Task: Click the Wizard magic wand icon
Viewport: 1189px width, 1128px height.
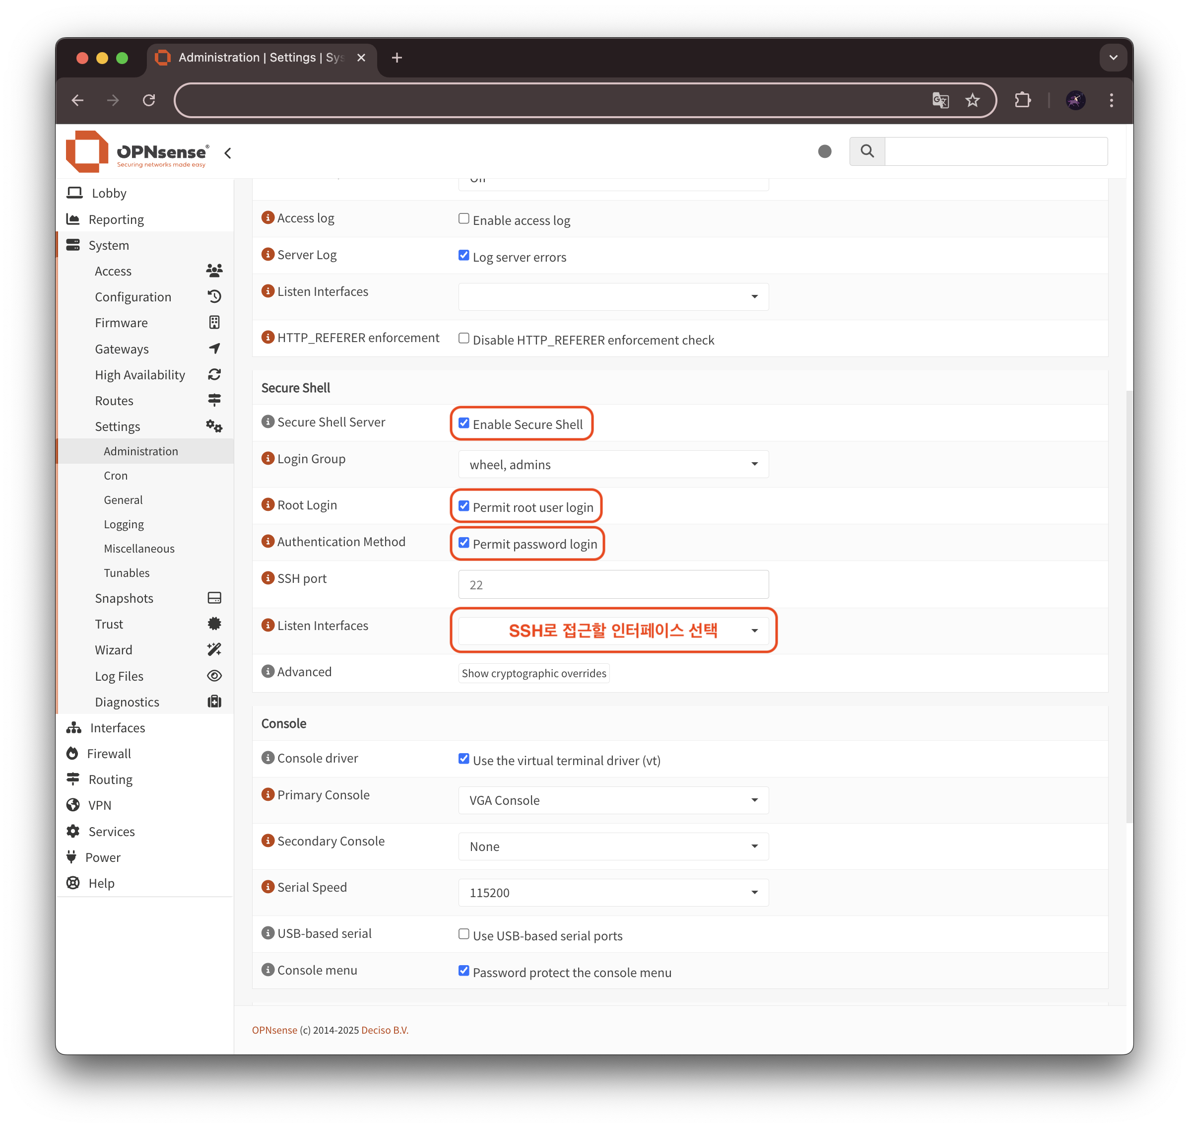Action: point(214,649)
